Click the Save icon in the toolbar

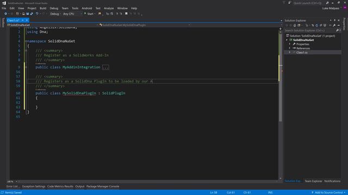pyautogui.click(x=28, y=14)
